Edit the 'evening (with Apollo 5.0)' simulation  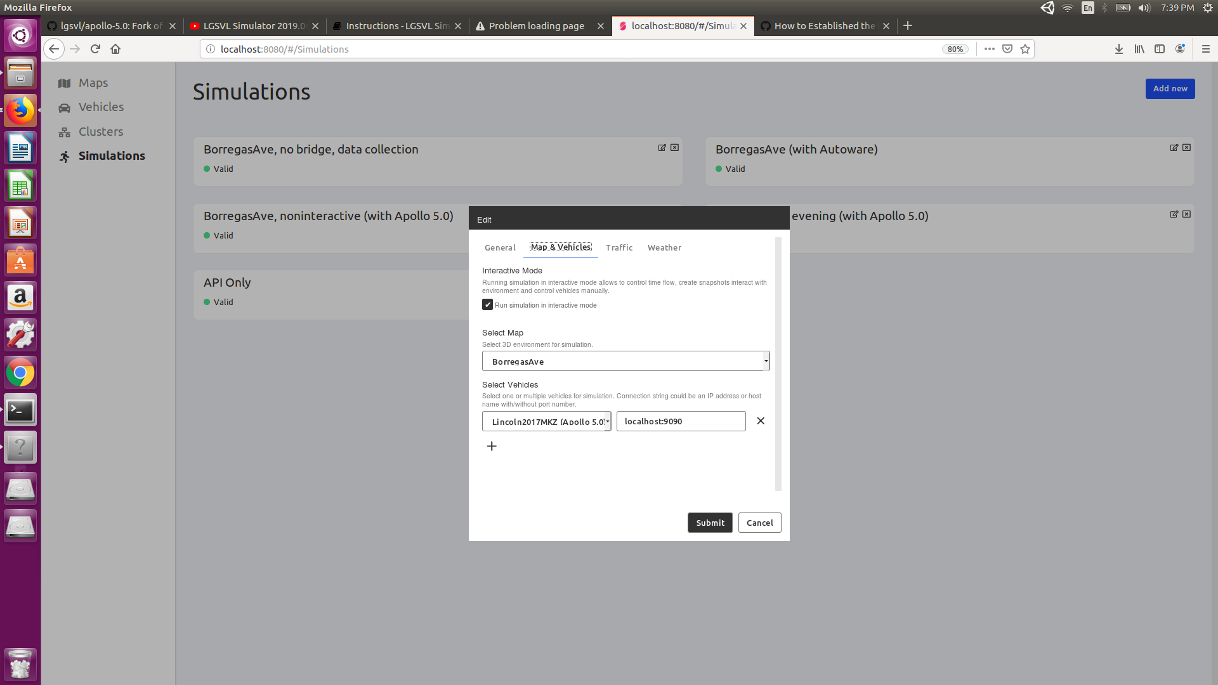click(x=1174, y=214)
